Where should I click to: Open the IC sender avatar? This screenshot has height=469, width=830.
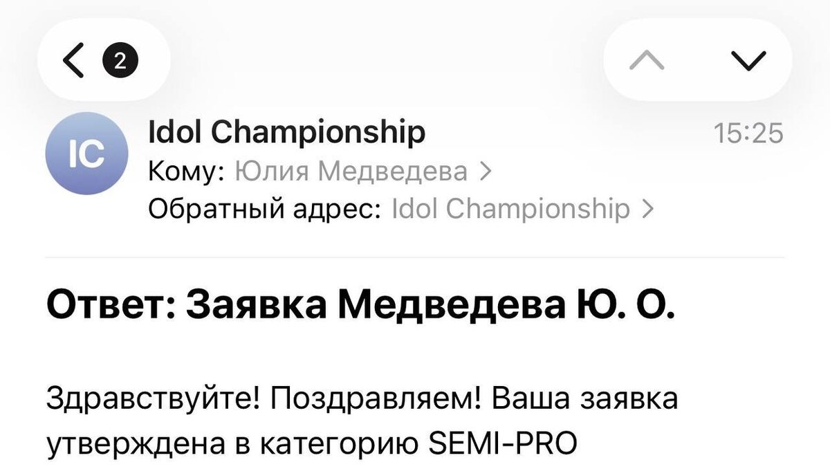[86, 154]
